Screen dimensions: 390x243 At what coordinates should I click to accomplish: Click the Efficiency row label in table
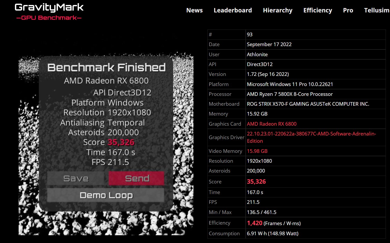(x=219, y=223)
